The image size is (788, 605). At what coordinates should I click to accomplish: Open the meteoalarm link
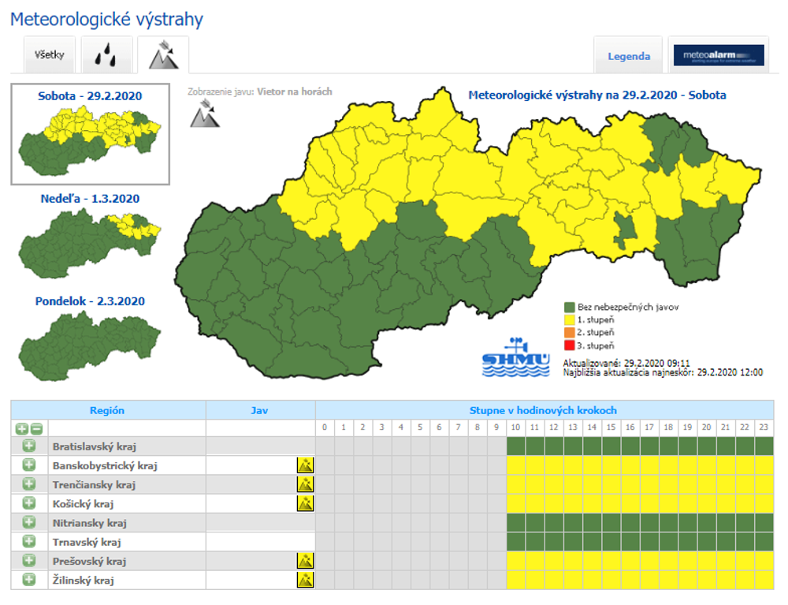pyautogui.click(x=718, y=56)
